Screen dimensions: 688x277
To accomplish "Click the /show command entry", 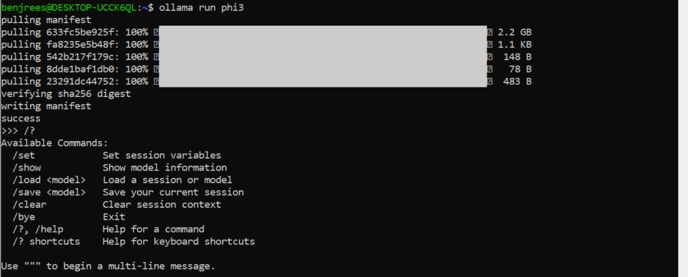I will pos(26,167).
